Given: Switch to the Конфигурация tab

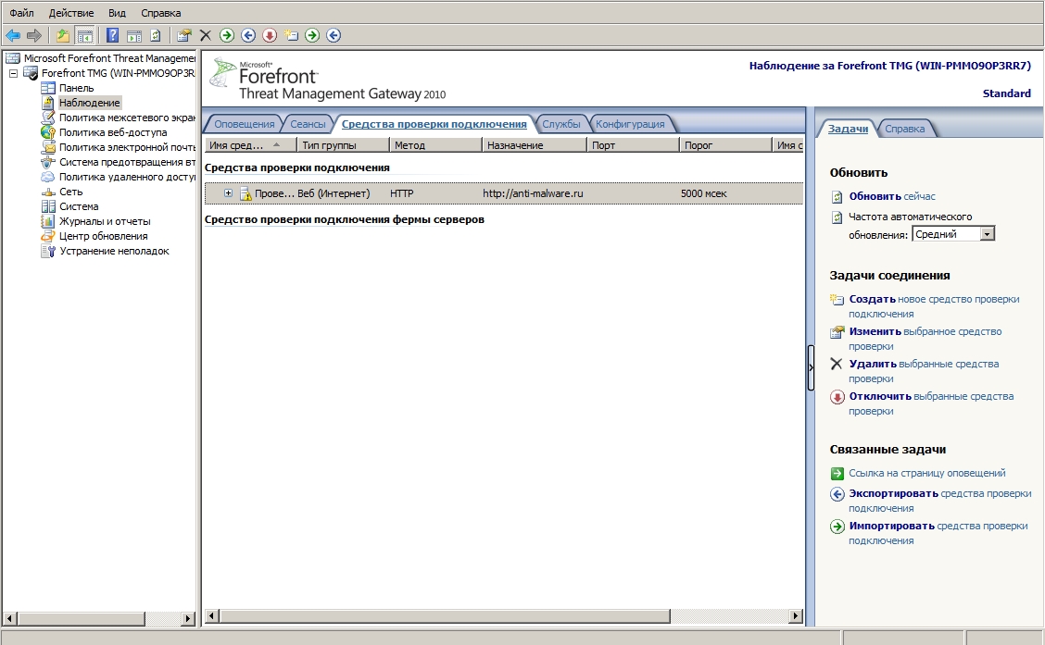Looking at the screenshot, I should tap(630, 124).
